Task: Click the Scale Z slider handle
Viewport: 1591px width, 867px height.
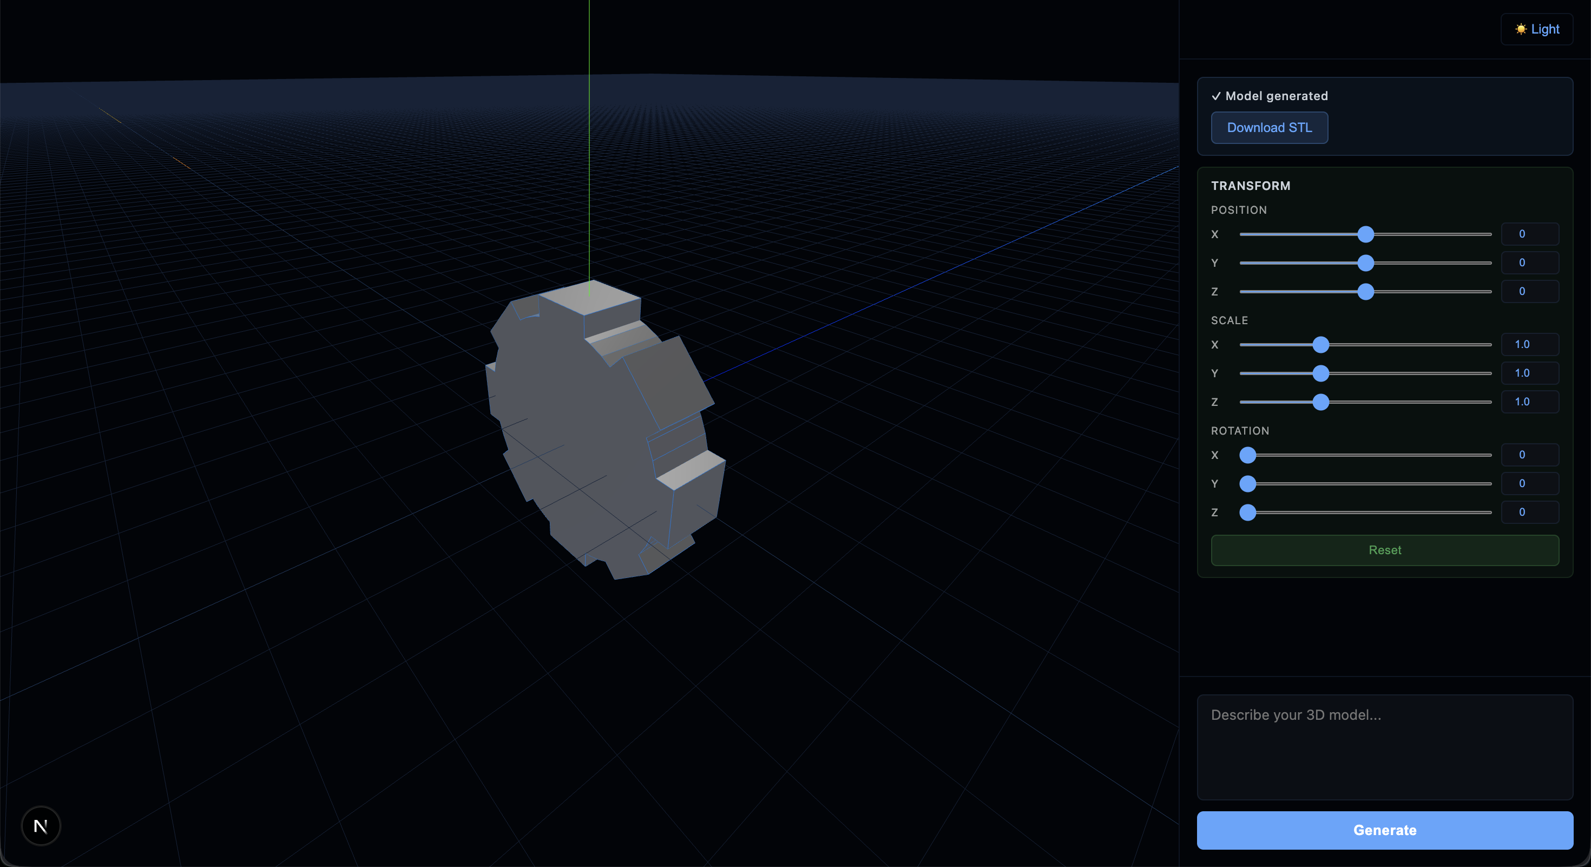Action: 1320,402
